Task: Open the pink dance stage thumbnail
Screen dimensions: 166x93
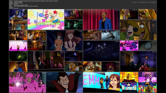Action: tap(18, 46)
